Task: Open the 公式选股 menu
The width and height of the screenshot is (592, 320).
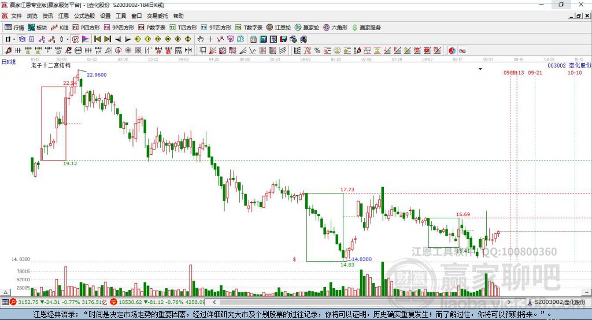Action: [x=84, y=16]
